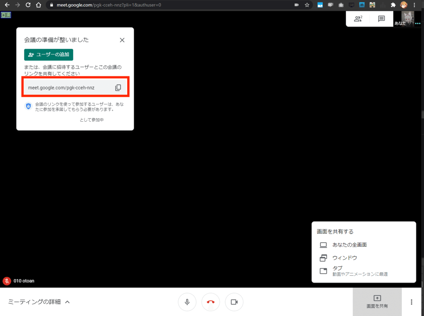
Task: Hang up with the red phone icon
Action: point(211,302)
